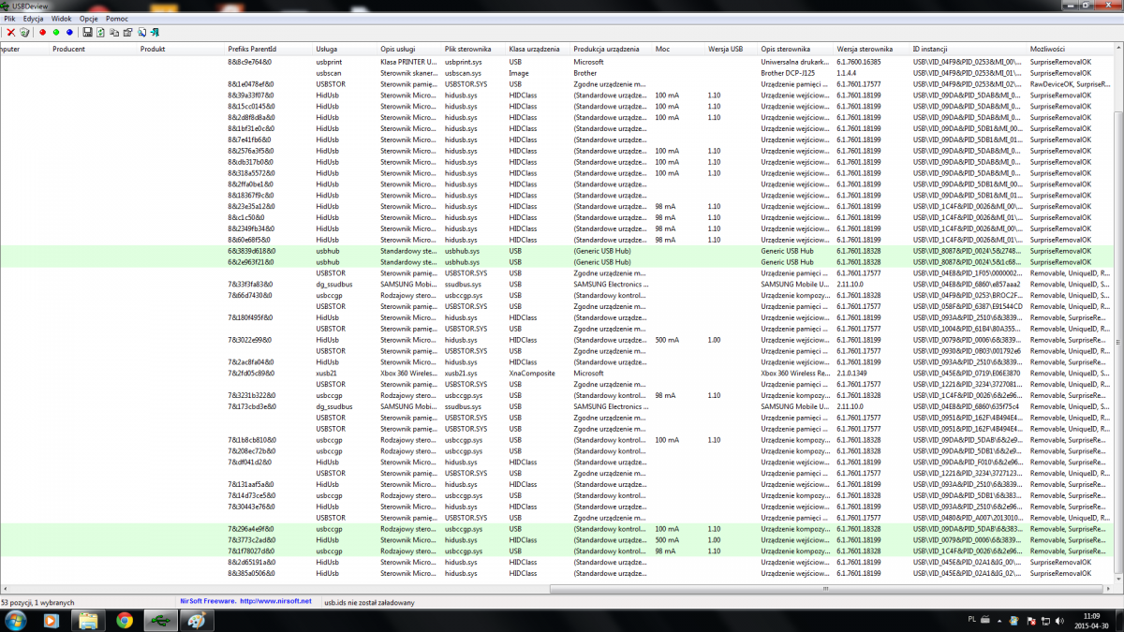
Task: Click the blue dot toolbar icon
Action: [x=69, y=32]
